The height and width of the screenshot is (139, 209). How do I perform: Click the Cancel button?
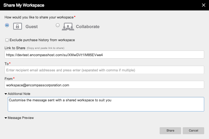coord(193,131)
